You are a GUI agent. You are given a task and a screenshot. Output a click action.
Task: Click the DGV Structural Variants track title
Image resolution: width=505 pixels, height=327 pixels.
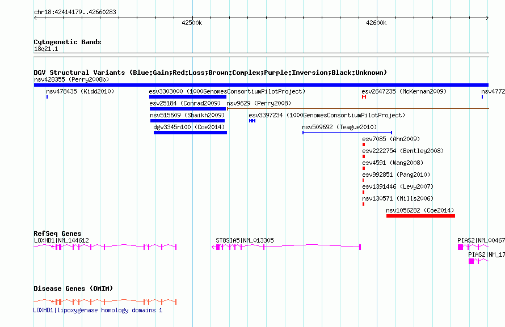point(211,73)
